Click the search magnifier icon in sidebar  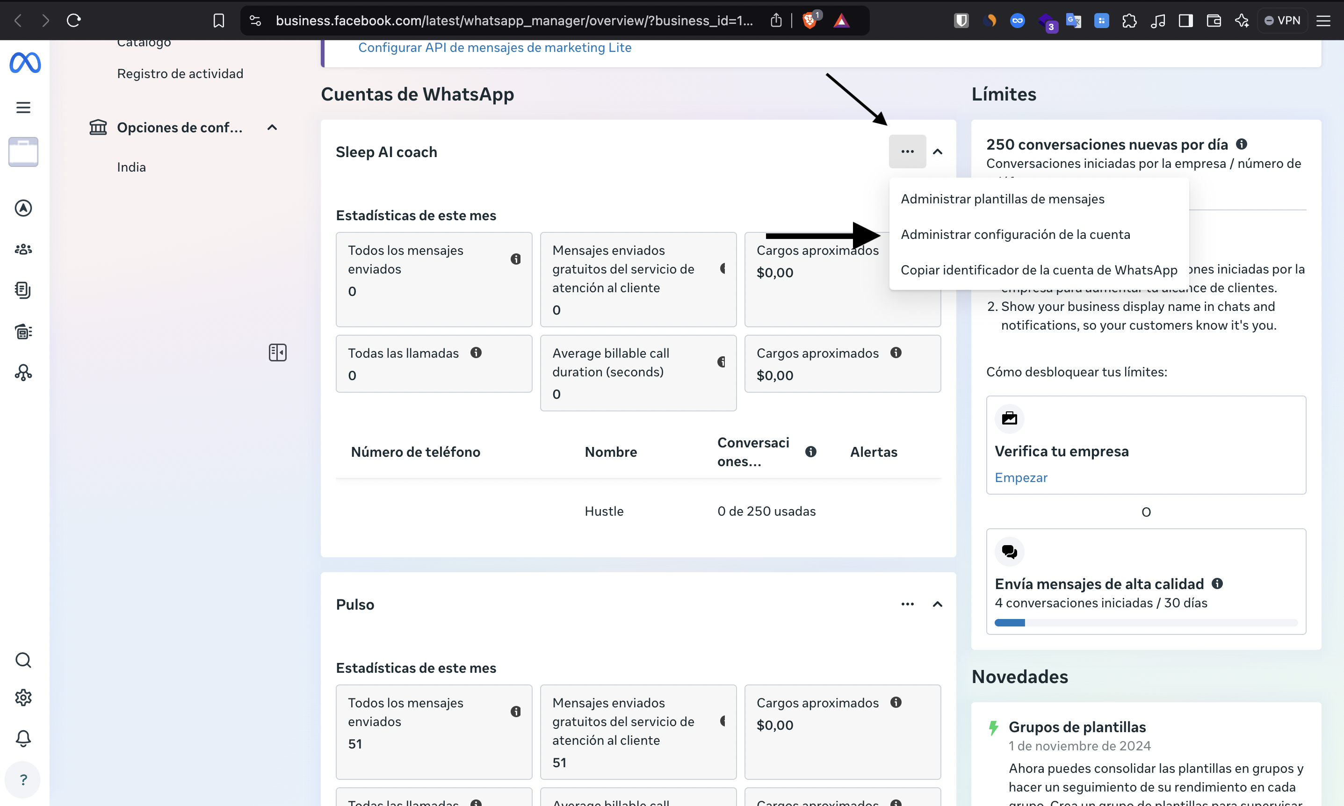pos(23,660)
